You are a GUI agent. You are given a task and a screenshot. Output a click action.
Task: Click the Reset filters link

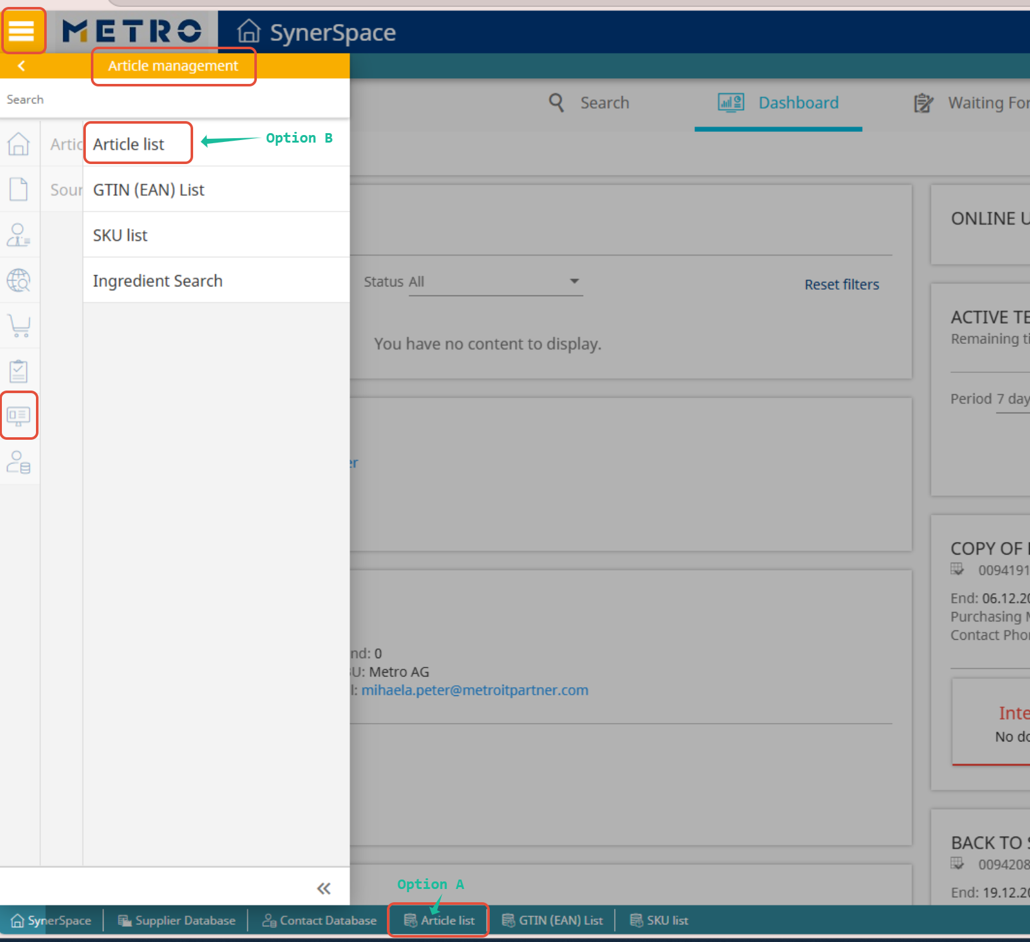pyautogui.click(x=842, y=285)
